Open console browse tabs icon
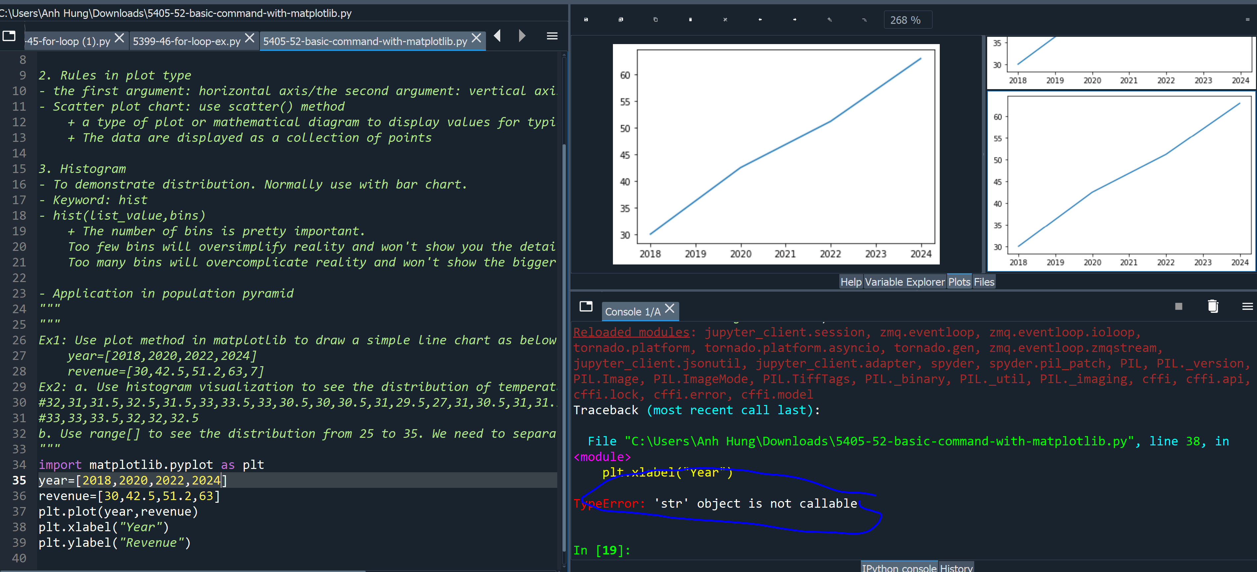The width and height of the screenshot is (1257, 572). (x=585, y=306)
